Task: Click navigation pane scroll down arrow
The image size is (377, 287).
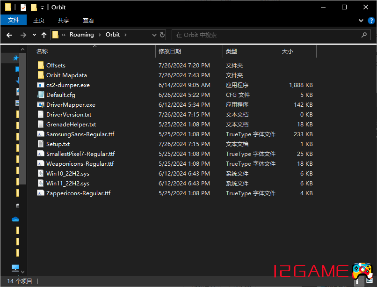Action: [x=23, y=272]
